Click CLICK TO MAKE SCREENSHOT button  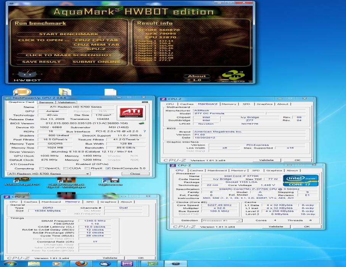pyautogui.click(x=69, y=55)
